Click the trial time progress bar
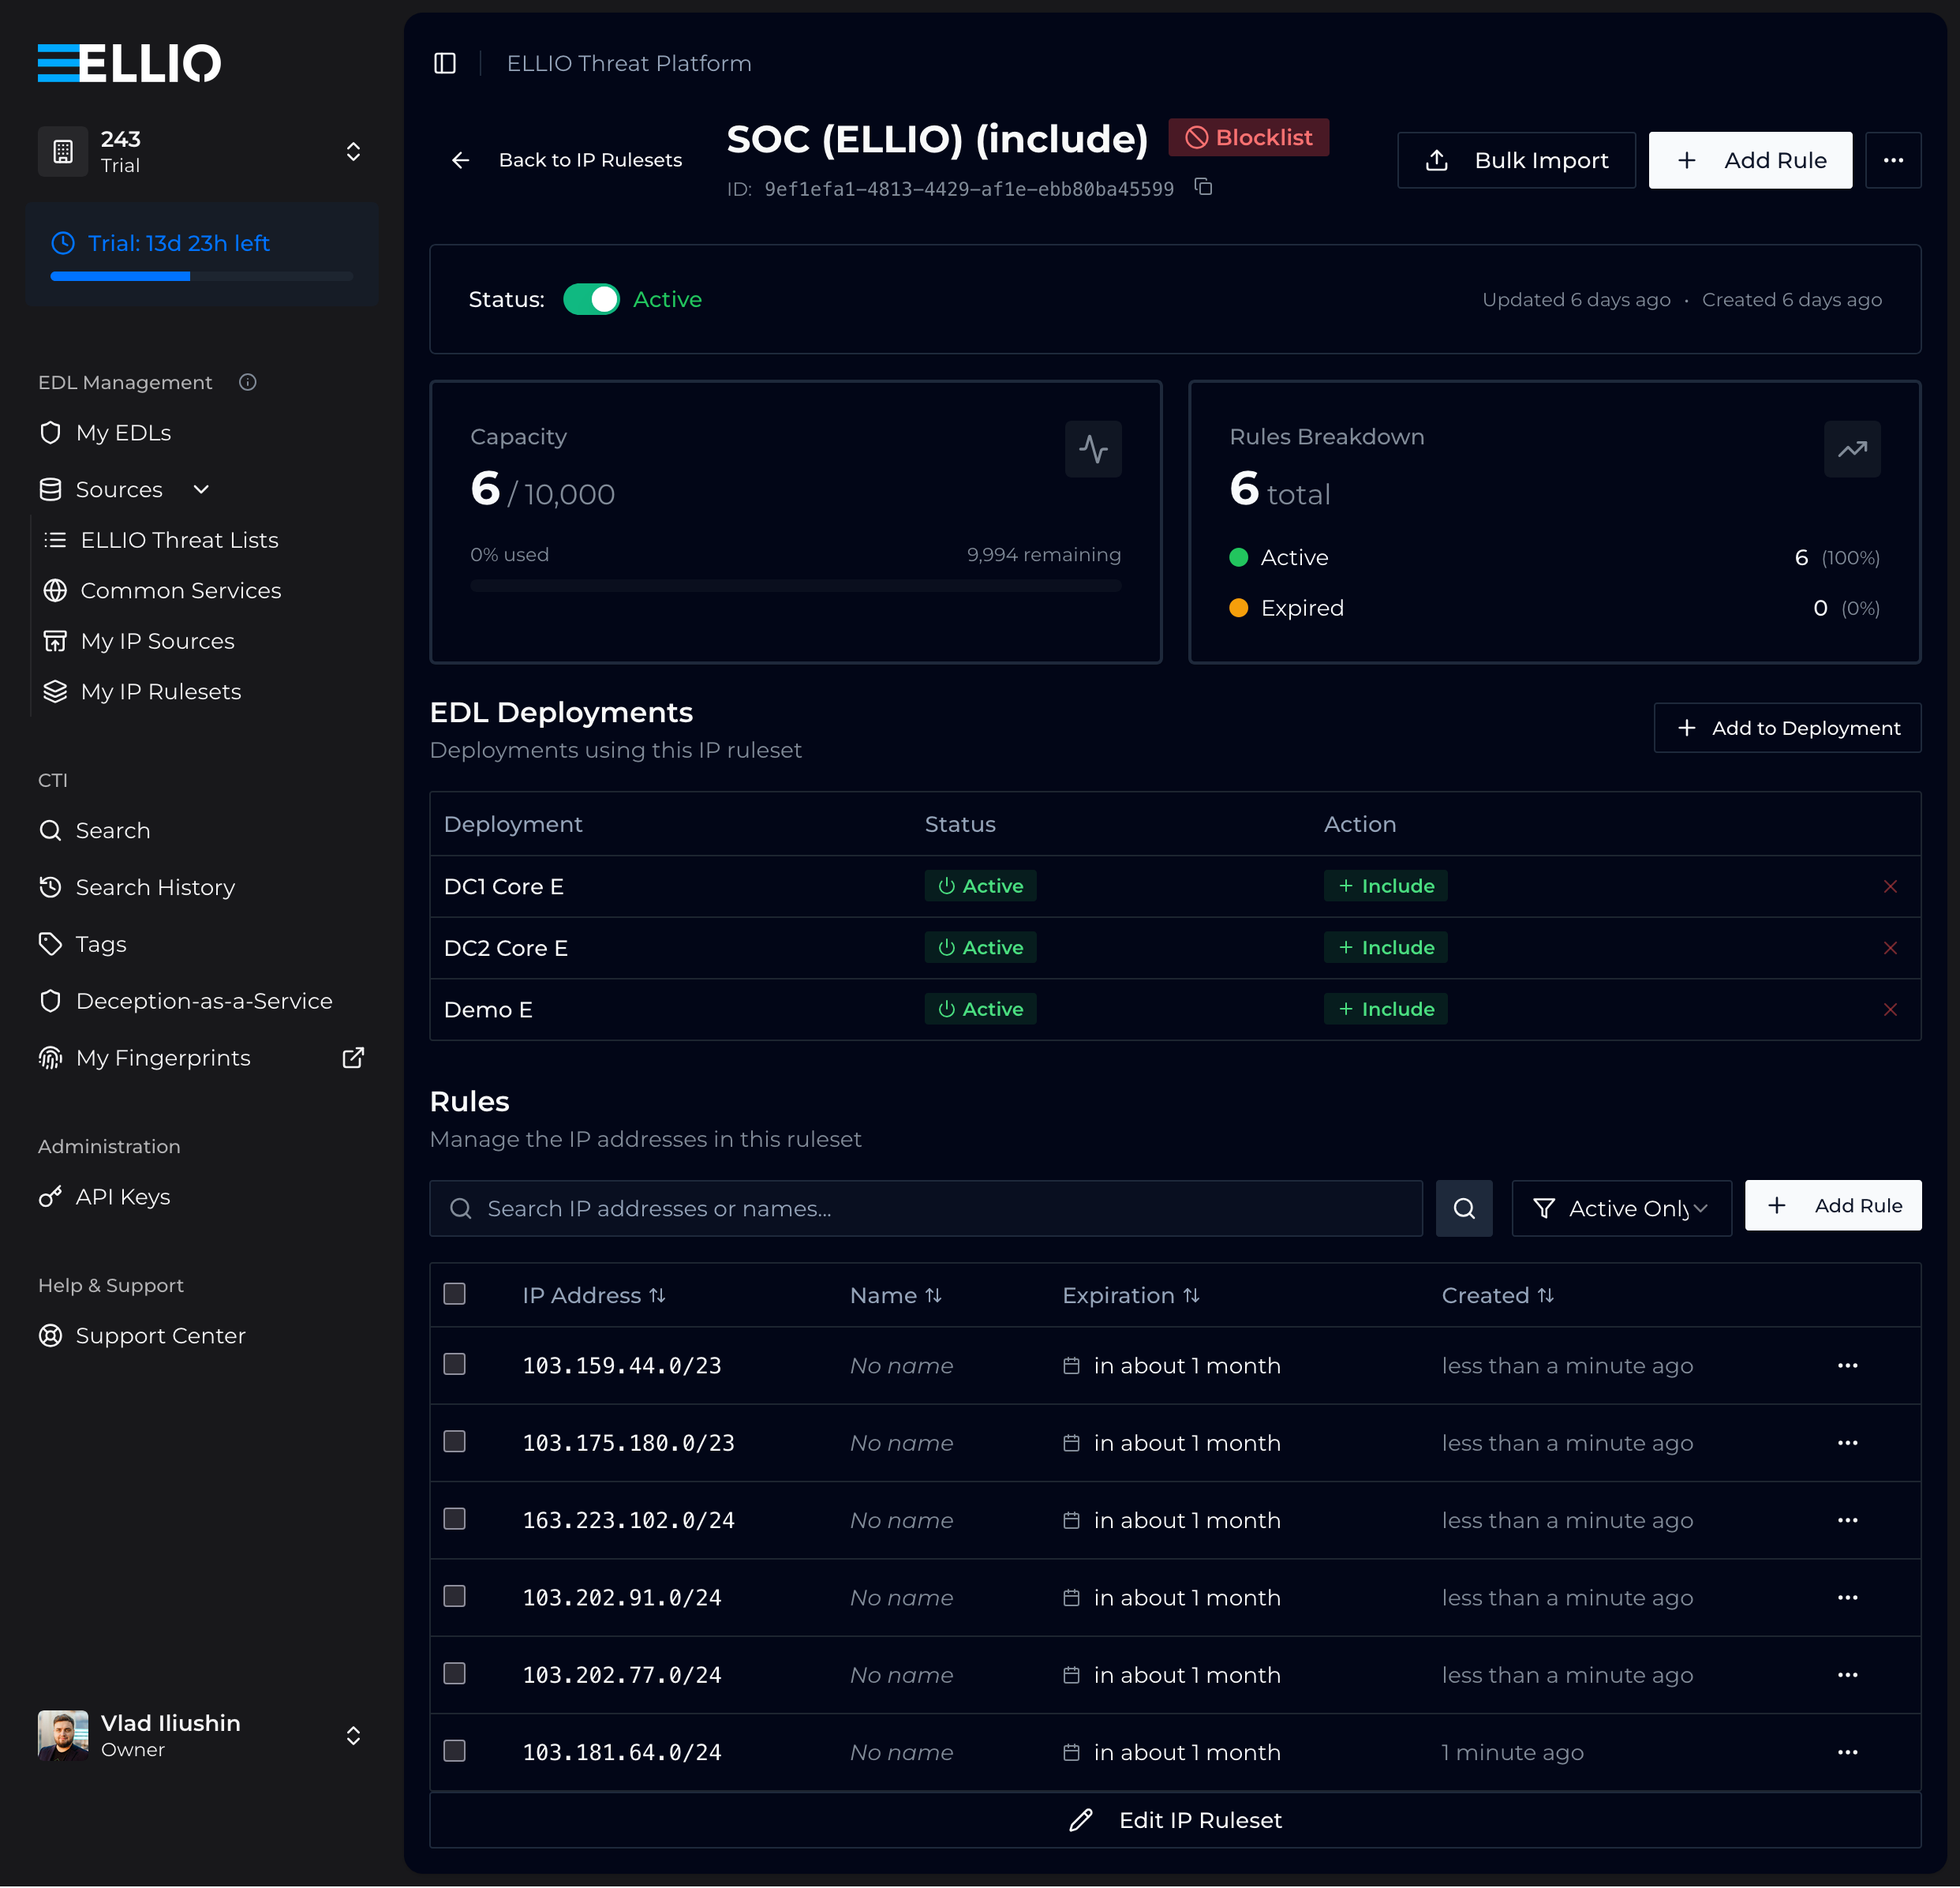1960x1888 pixels. [201, 276]
